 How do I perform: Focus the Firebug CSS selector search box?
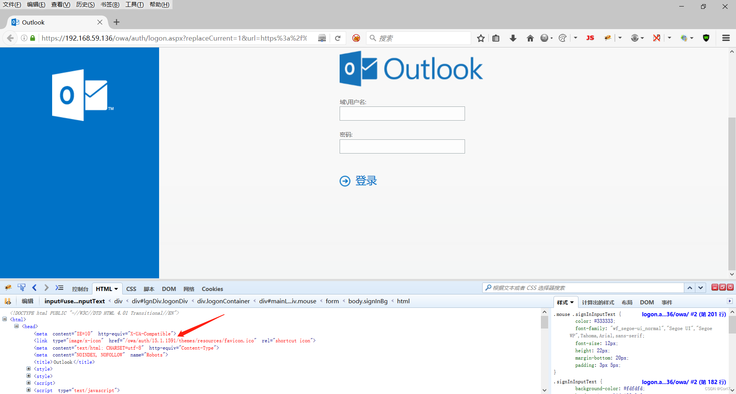click(x=583, y=288)
